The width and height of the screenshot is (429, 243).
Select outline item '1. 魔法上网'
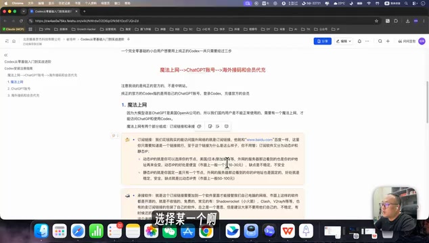click(x=16, y=82)
